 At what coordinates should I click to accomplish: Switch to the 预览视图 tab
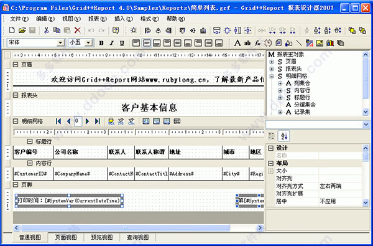pos(102,237)
